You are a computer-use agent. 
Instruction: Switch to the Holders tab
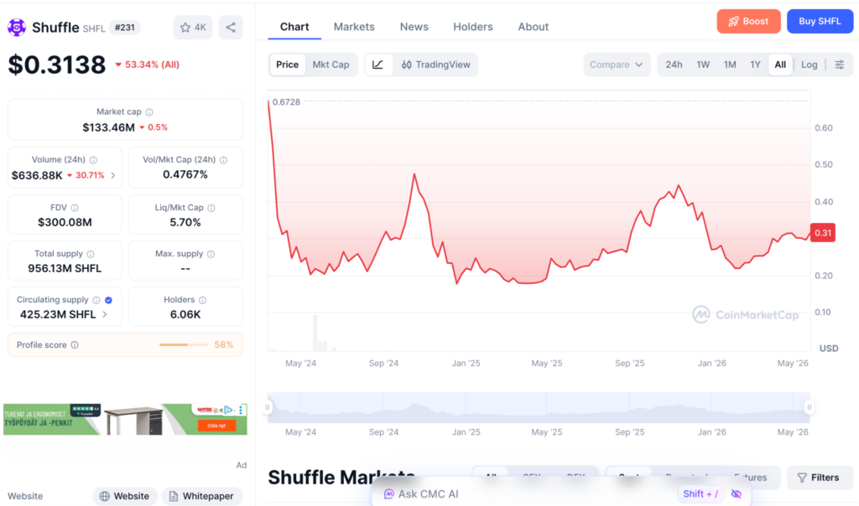coord(473,27)
